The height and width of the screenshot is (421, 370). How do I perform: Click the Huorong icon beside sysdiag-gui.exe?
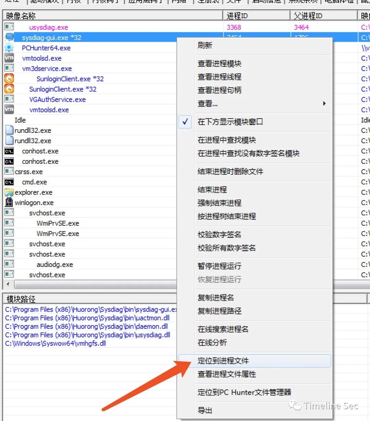9,38
